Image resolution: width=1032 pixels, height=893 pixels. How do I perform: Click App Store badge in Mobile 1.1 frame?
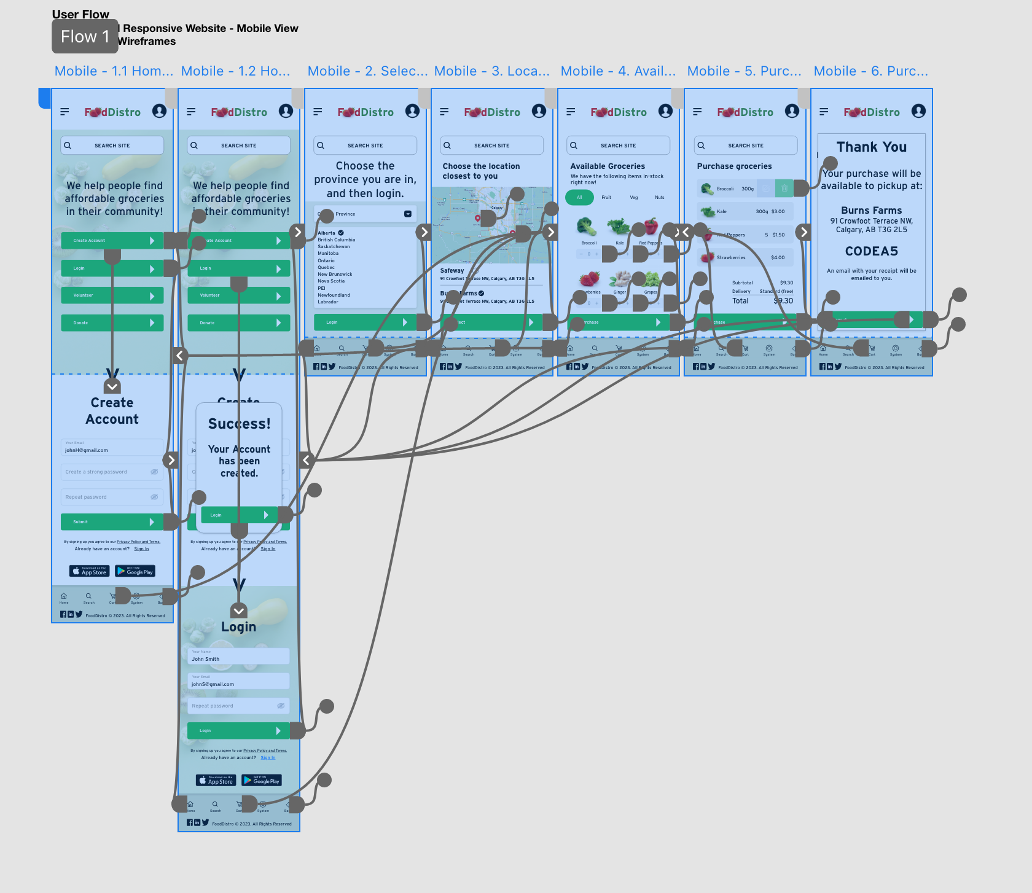coord(90,571)
